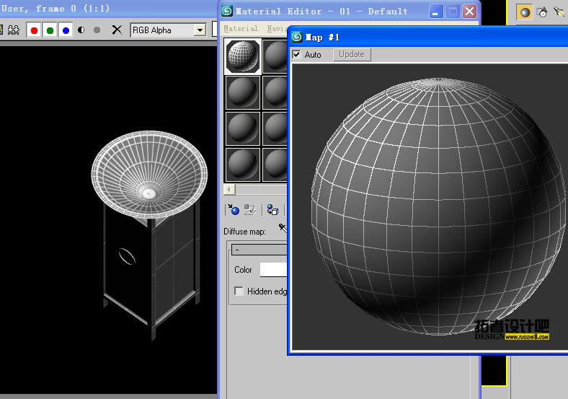
Task: Select the first wireframe sample slot
Action: point(243,56)
